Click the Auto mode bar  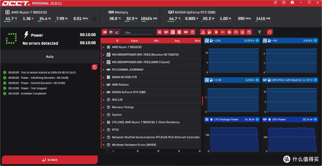point(50,57)
